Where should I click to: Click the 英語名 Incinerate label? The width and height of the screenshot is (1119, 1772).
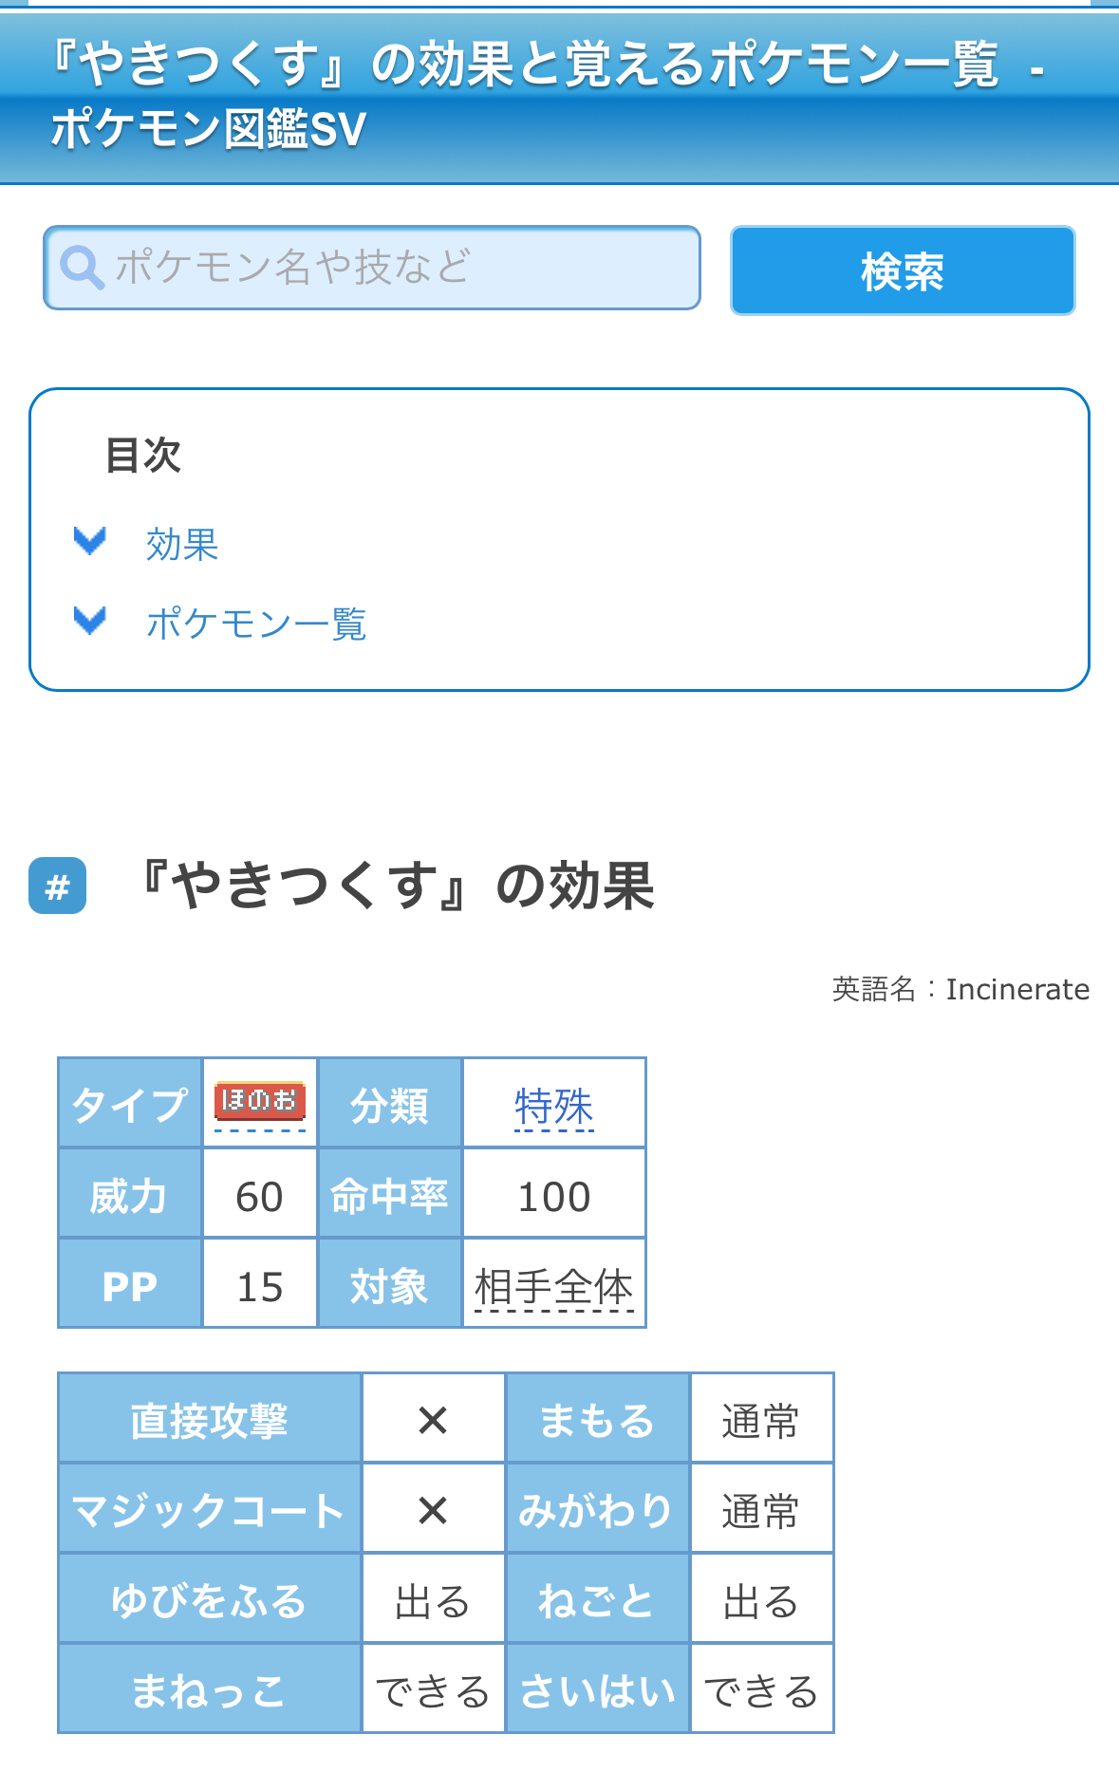pos(960,989)
